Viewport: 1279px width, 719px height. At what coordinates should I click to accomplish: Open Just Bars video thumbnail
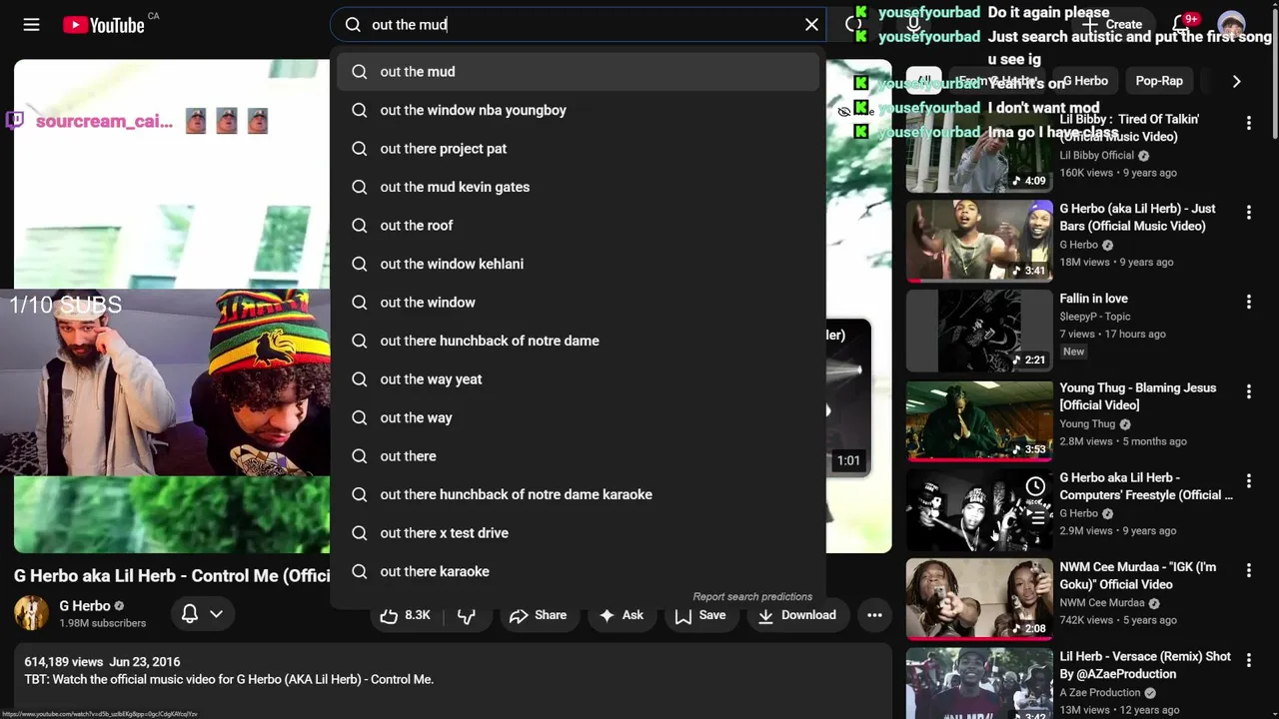pos(979,242)
